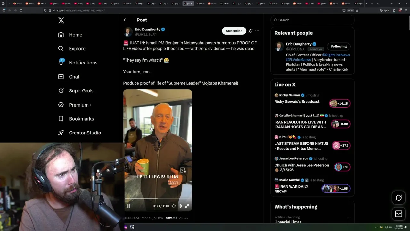Show hidden system tray icons

coord(377,227)
